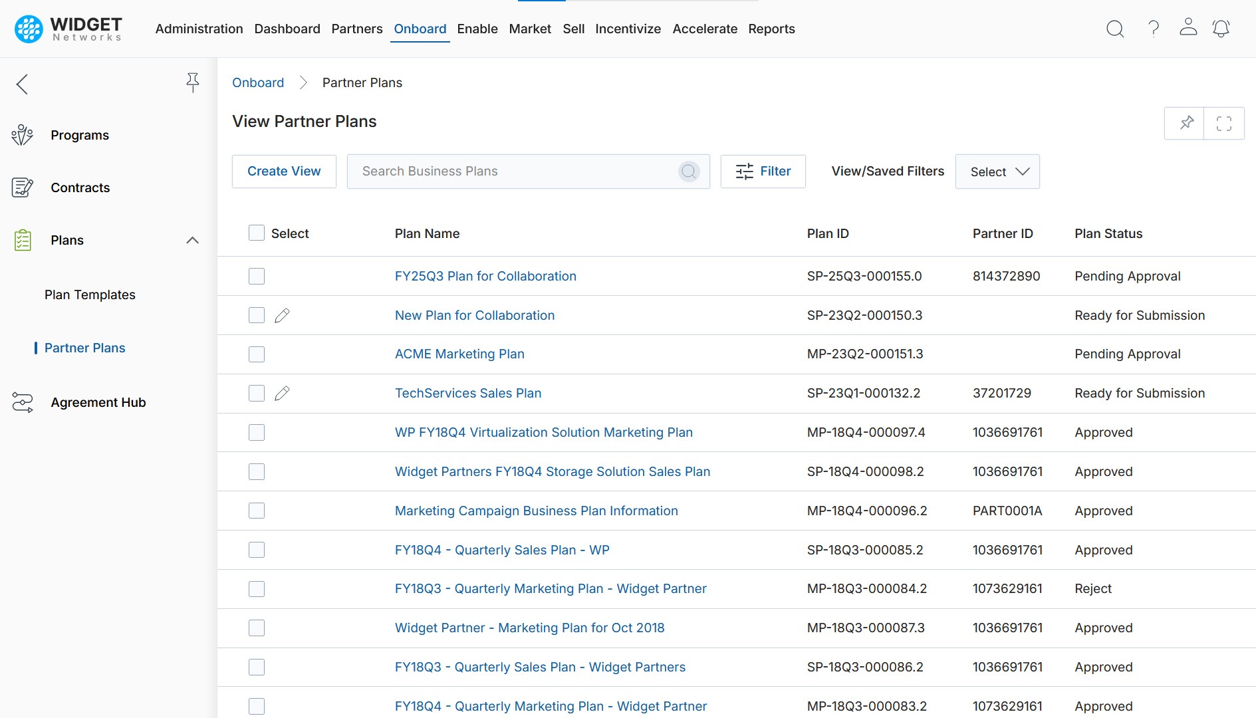The width and height of the screenshot is (1256, 718).
Task: Pin the sidebar using the pushpin icon
Action: pyautogui.click(x=192, y=82)
